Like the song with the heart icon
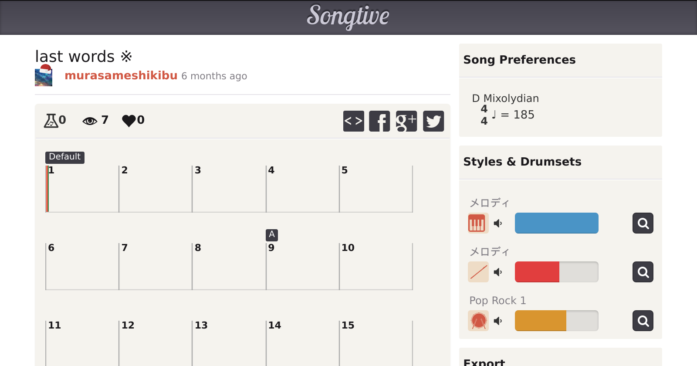This screenshot has width=697, height=366. 129,120
